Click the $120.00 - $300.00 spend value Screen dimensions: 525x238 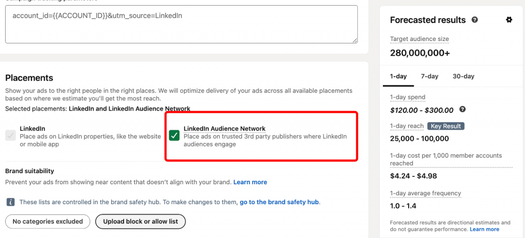pyautogui.click(x=421, y=110)
